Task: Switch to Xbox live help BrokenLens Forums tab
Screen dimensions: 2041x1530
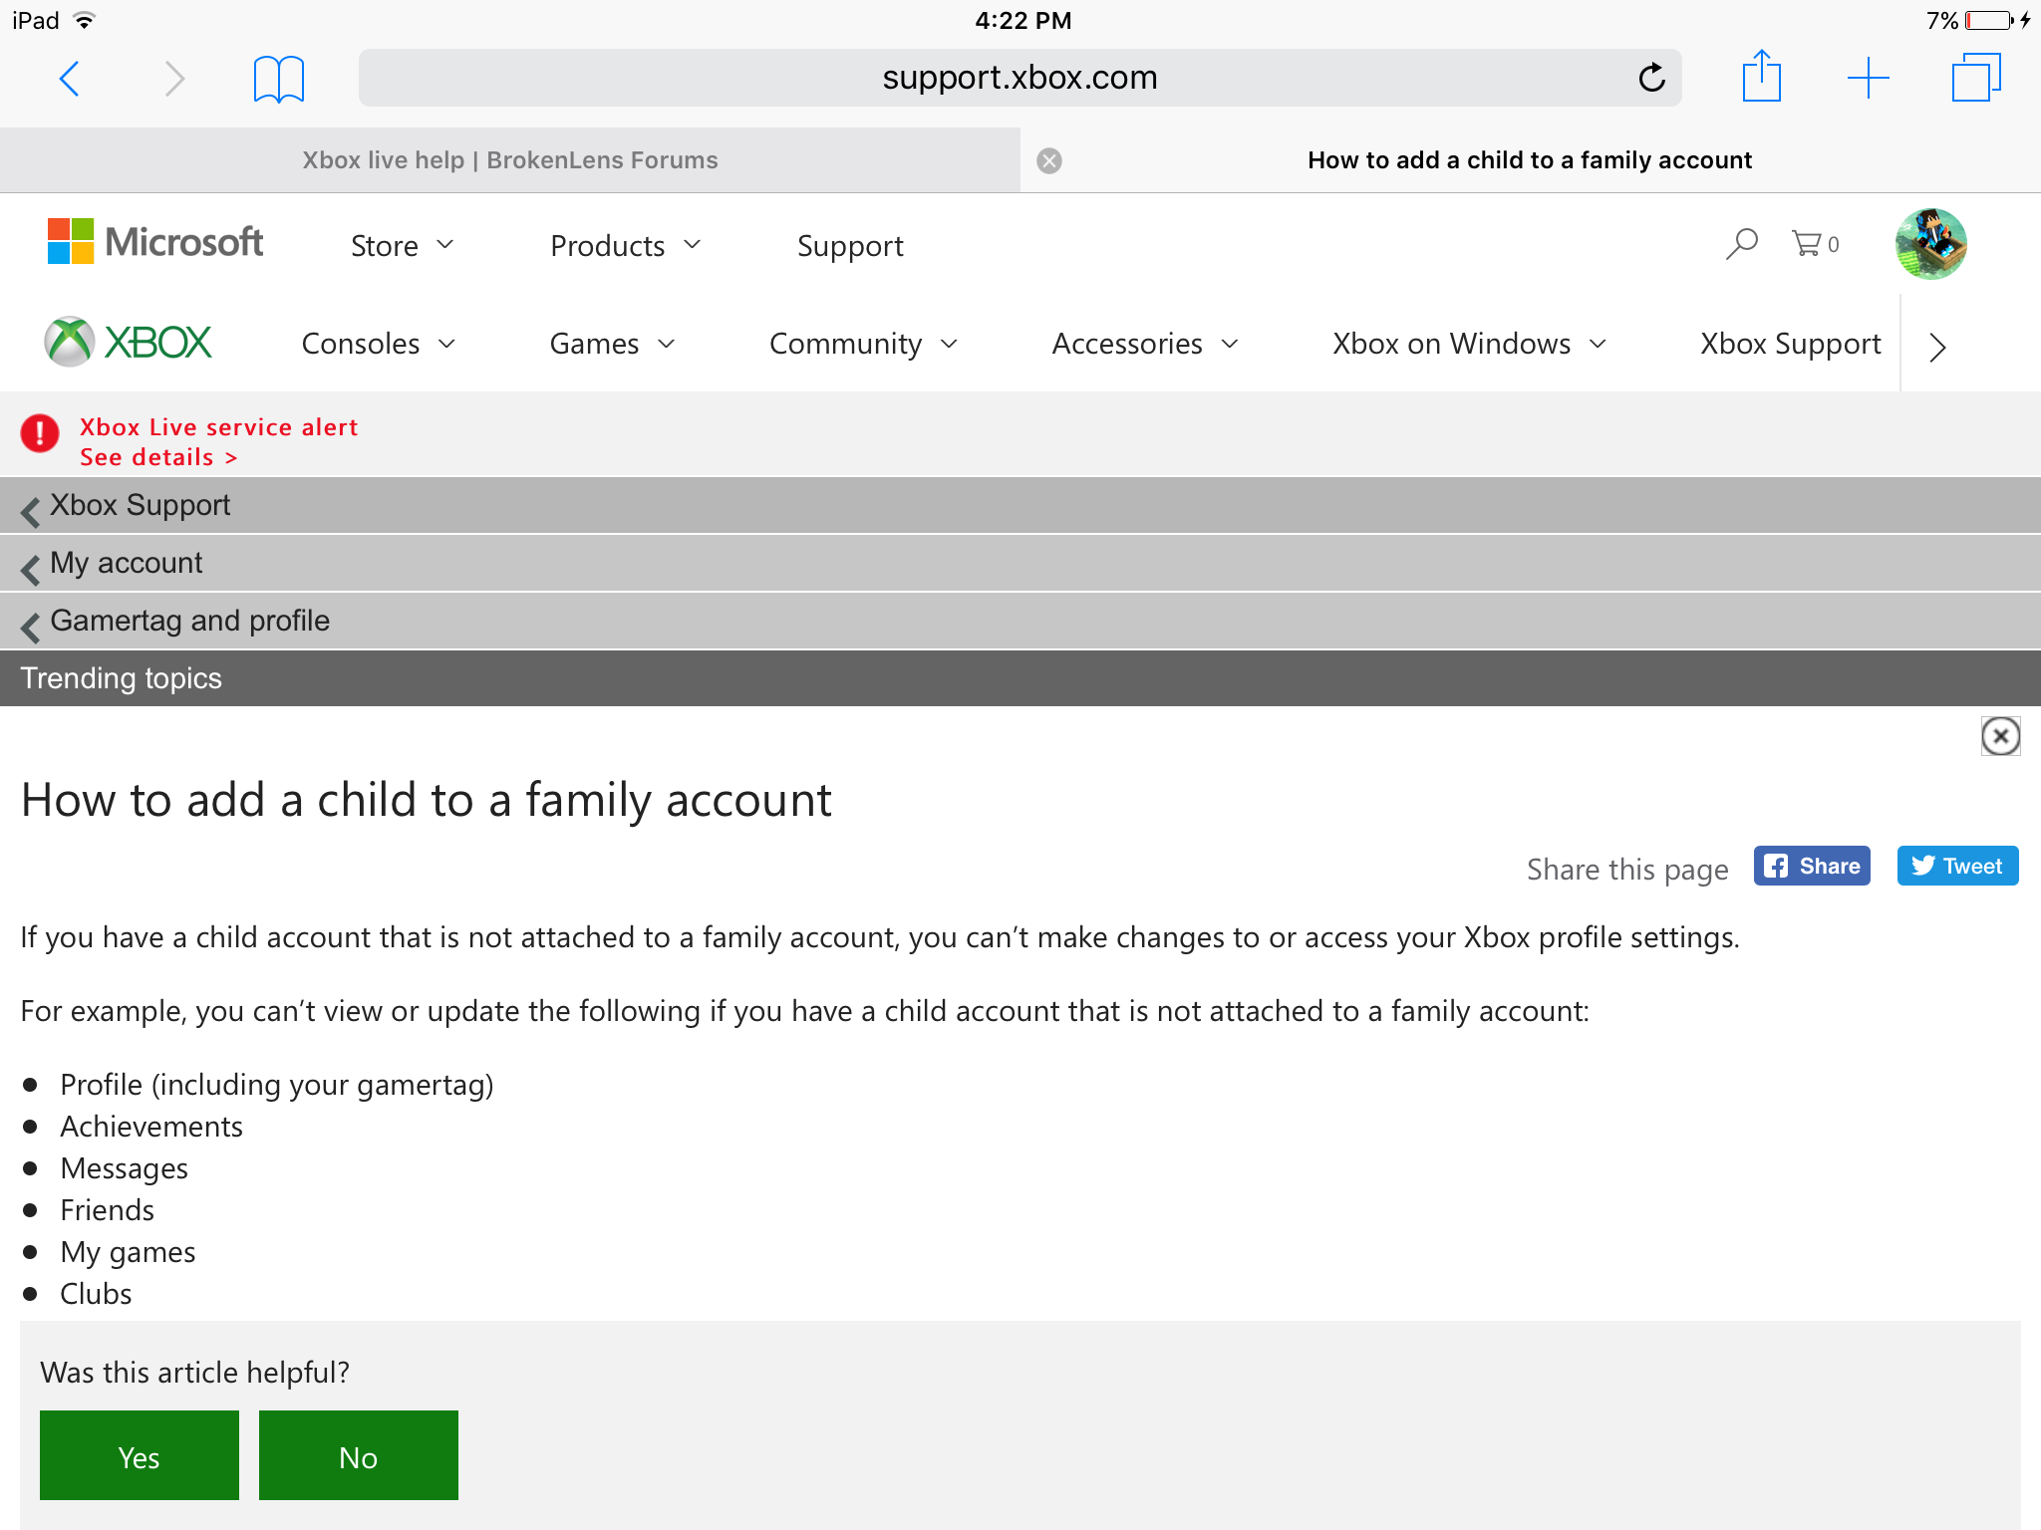Action: 510,160
